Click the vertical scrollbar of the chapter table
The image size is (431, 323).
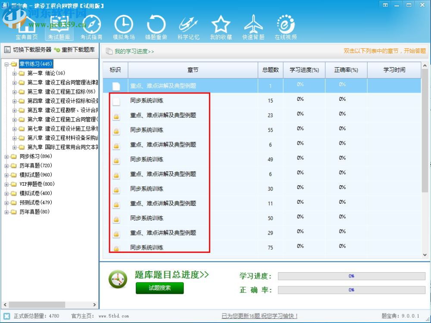tap(425, 129)
